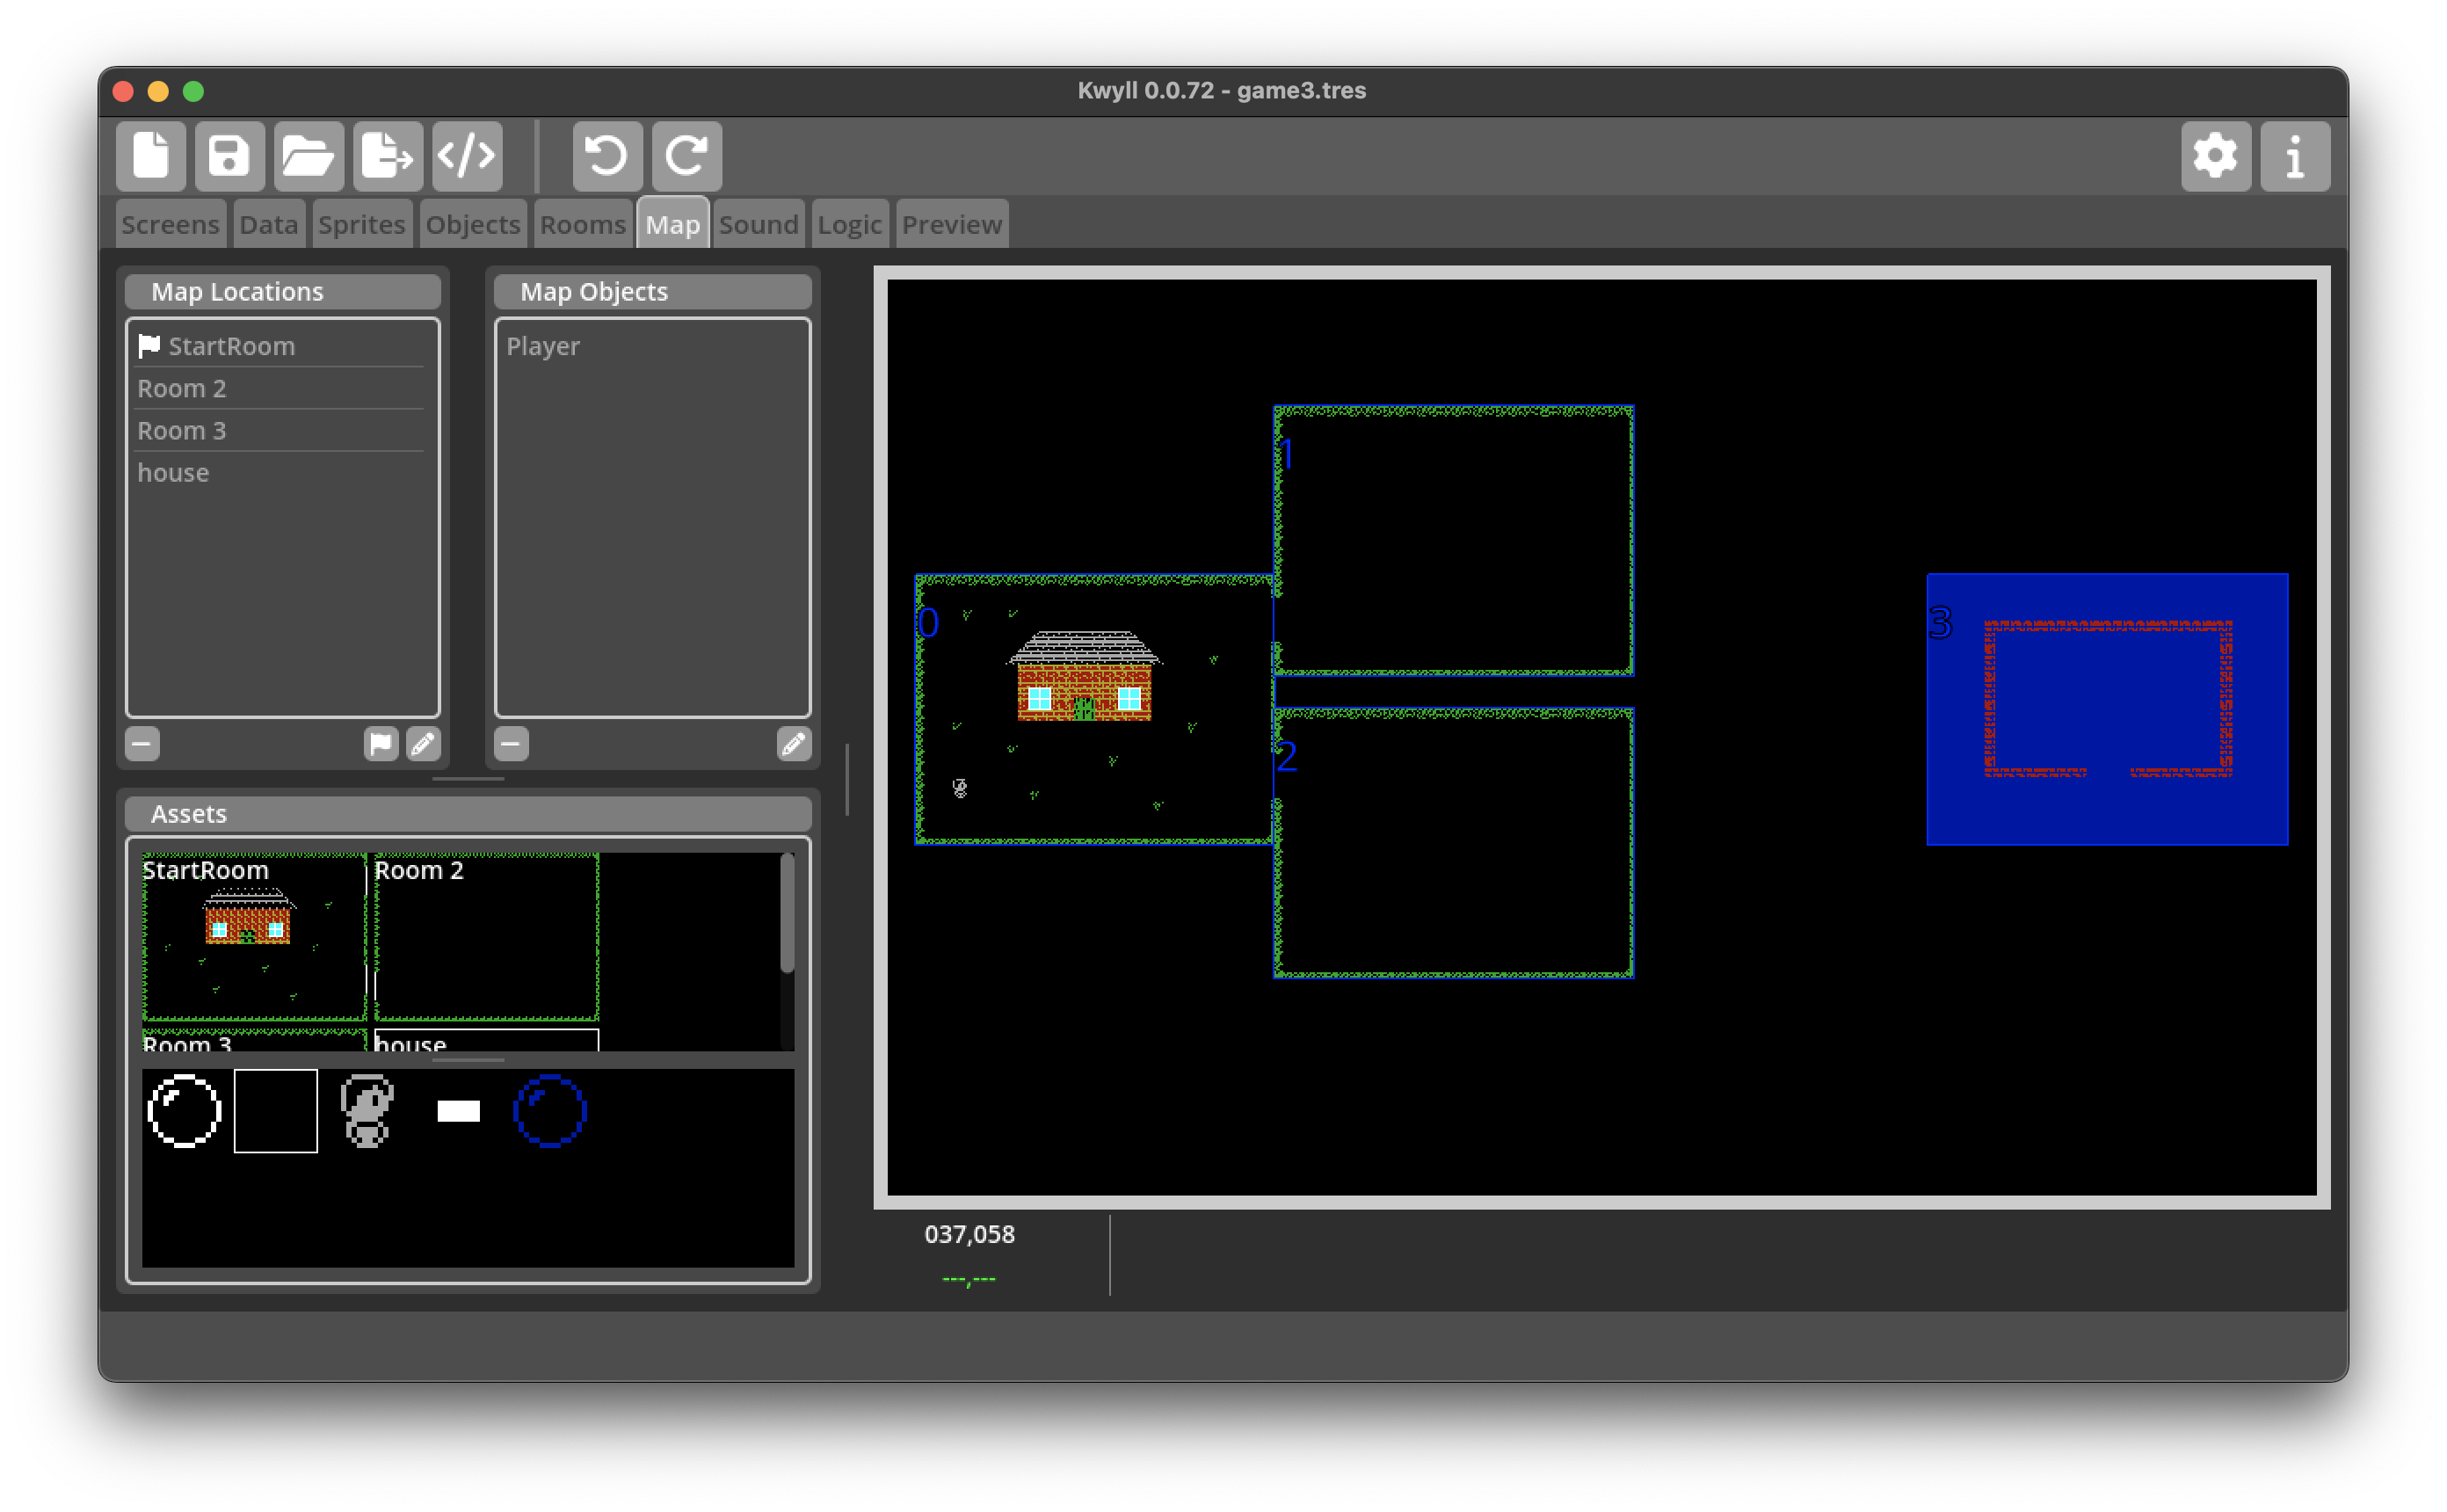Open a project with the folder icon
Screen dimensions: 2447x1512
308,156
